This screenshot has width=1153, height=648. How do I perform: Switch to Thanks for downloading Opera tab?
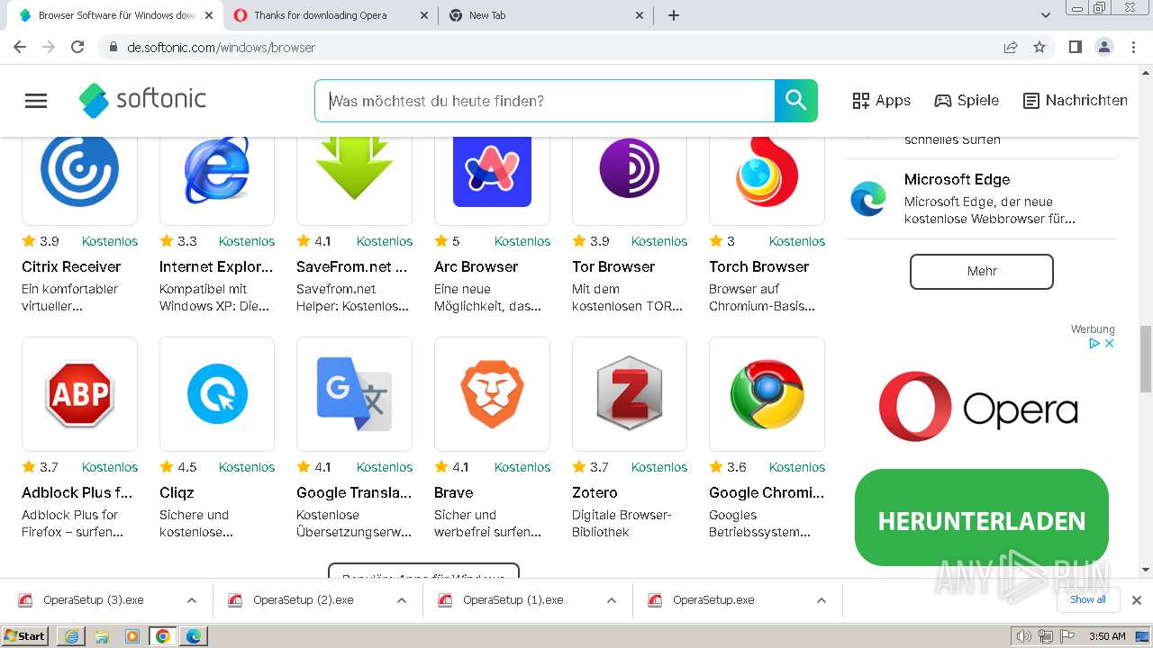[331, 15]
